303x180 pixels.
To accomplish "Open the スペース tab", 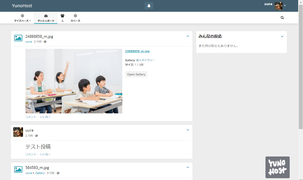I will point(75,18).
